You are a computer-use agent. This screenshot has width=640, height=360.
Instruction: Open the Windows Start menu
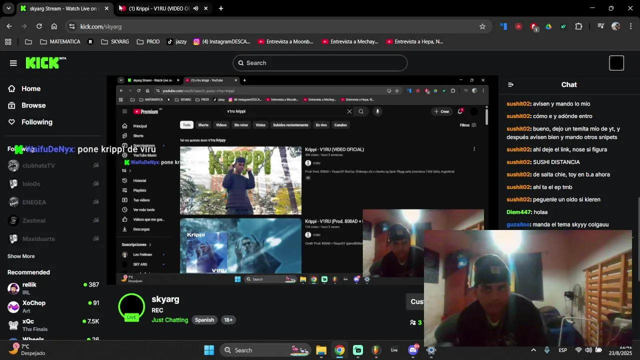[x=209, y=350]
